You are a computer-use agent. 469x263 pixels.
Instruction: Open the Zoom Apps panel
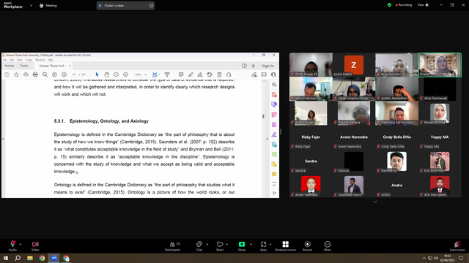click(x=263, y=245)
